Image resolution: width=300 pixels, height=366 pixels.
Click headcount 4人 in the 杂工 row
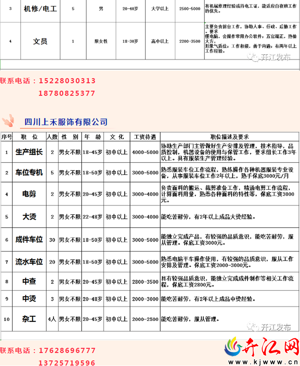coord(52,319)
